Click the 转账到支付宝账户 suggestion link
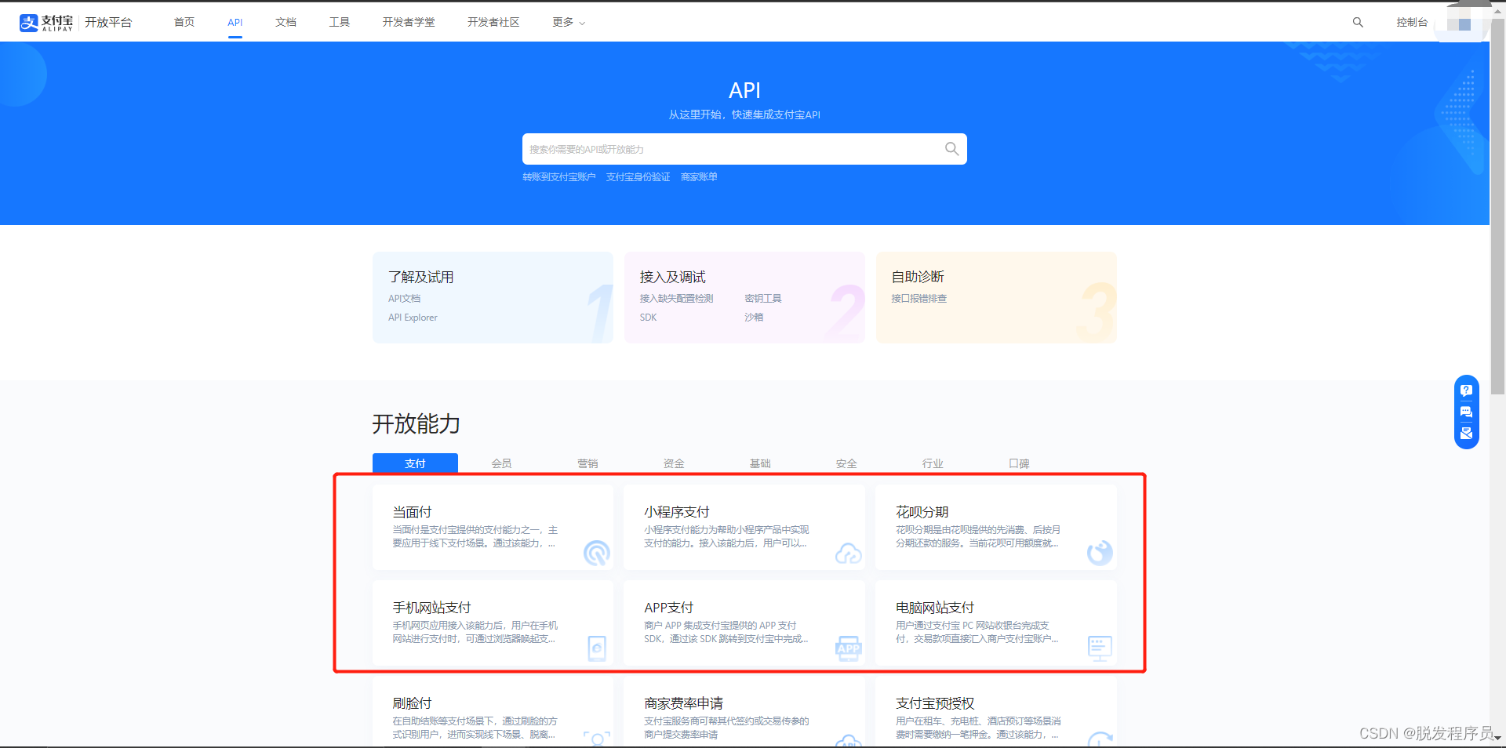The image size is (1506, 748). click(559, 177)
